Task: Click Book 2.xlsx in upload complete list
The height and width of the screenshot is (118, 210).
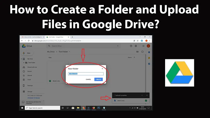Action: click(x=121, y=100)
